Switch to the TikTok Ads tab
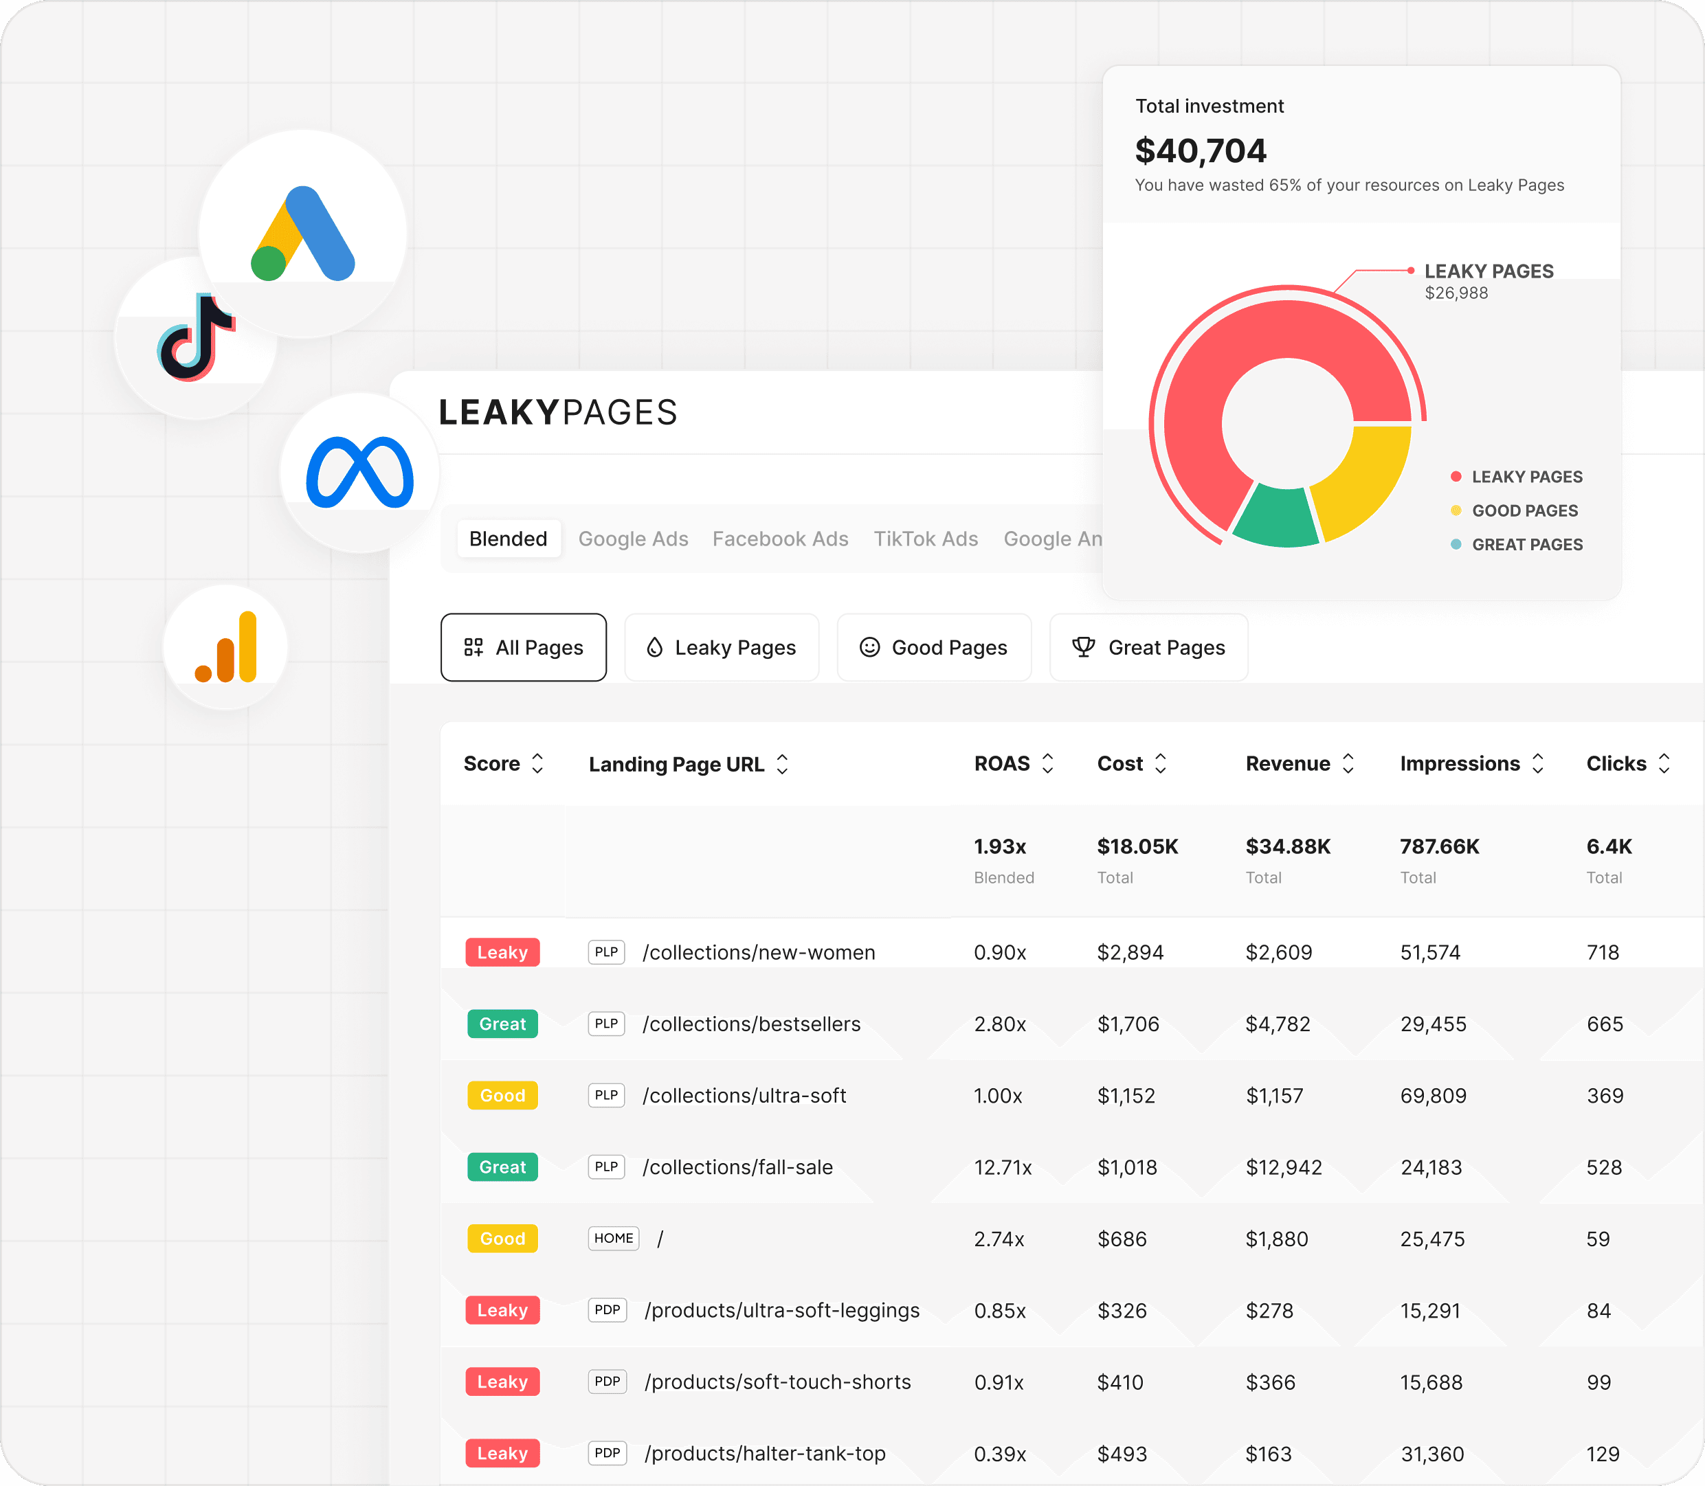The width and height of the screenshot is (1705, 1486). [x=926, y=539]
